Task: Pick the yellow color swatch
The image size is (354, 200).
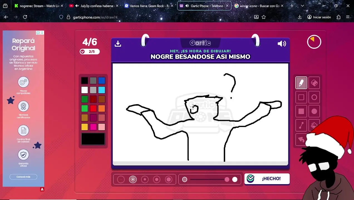Action: click(85, 127)
